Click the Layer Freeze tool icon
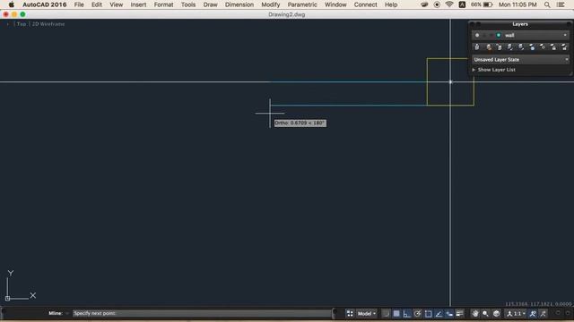Screen dimensions: 574x322 532,47
